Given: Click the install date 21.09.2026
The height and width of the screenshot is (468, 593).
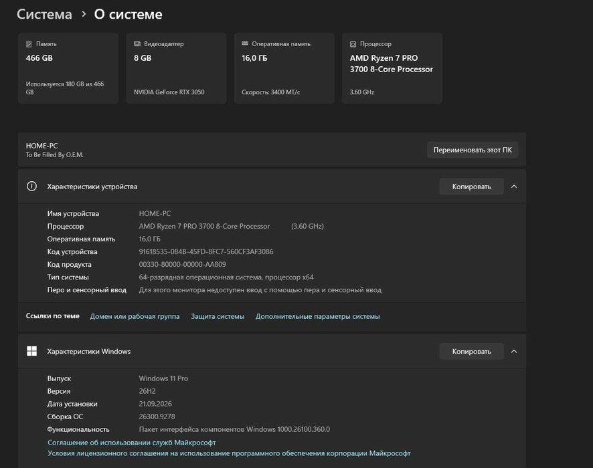Looking at the screenshot, I should point(155,404).
